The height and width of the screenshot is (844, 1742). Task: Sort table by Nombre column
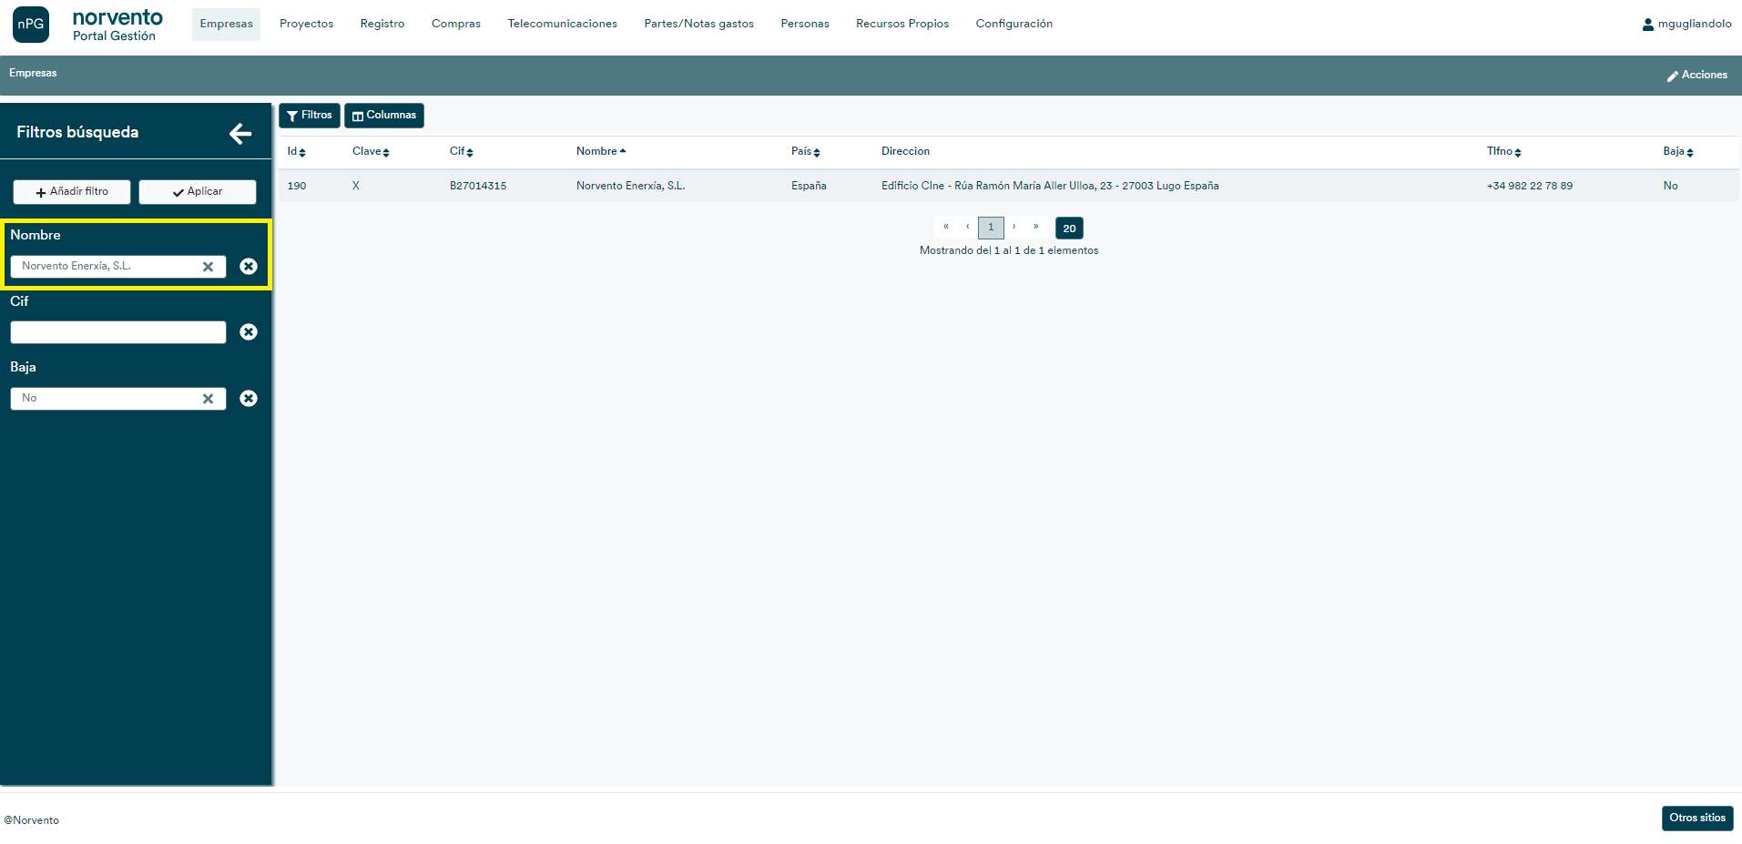pyautogui.click(x=601, y=152)
